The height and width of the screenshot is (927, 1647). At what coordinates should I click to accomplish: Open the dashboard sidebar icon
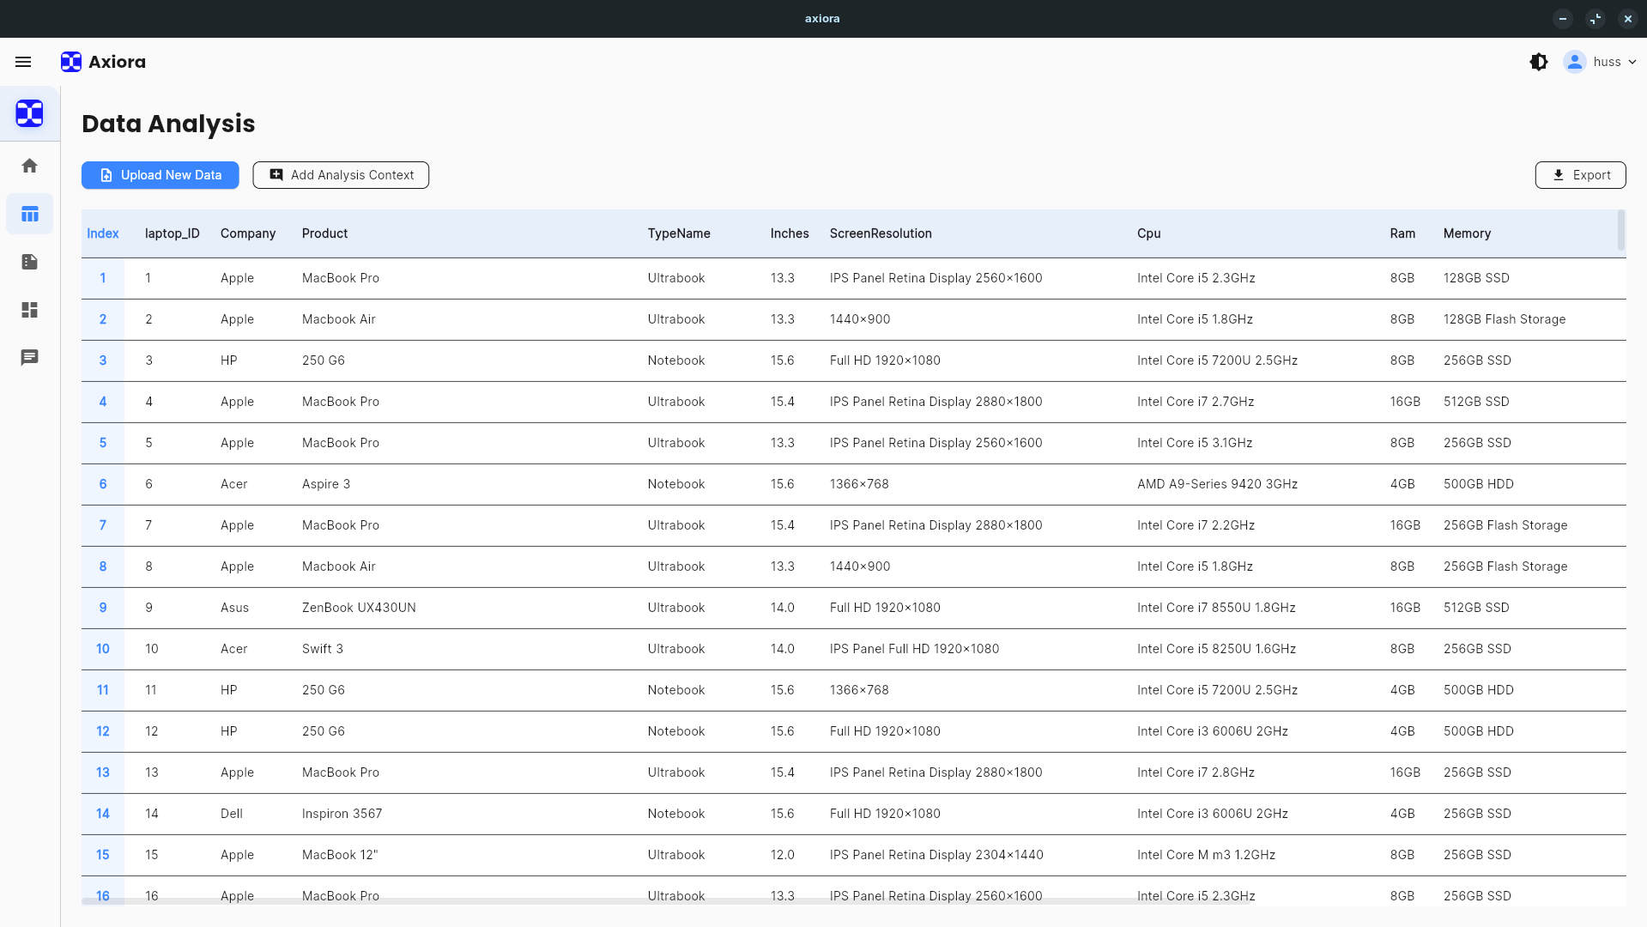30,310
